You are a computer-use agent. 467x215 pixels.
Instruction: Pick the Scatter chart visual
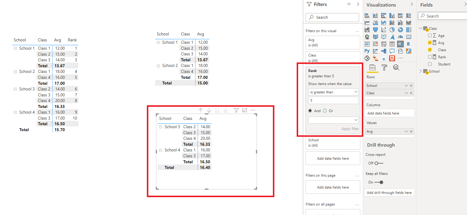(384, 30)
